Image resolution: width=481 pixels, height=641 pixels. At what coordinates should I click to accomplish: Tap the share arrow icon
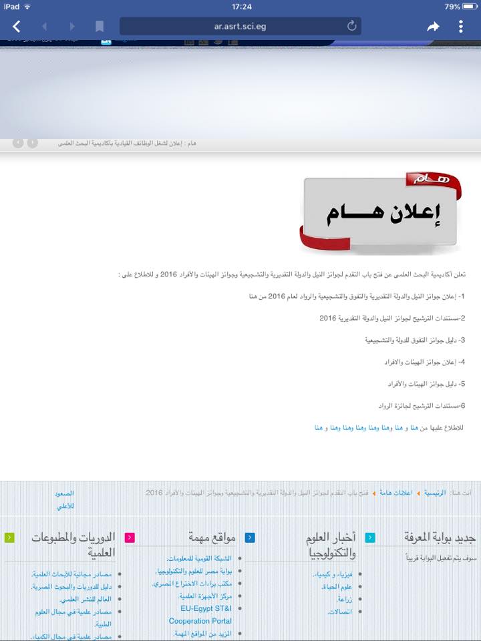[x=433, y=27]
